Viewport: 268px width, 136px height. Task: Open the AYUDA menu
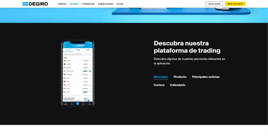[x=120, y=4]
